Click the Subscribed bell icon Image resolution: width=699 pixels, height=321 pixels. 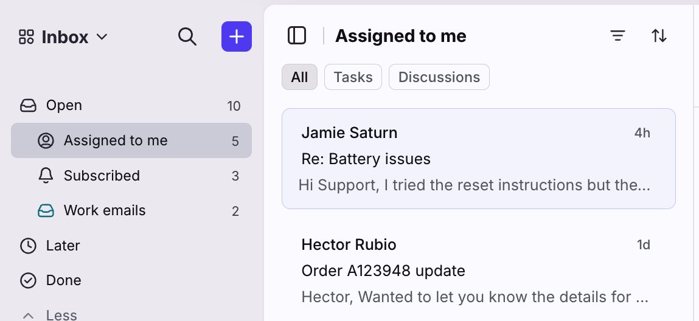coord(46,176)
